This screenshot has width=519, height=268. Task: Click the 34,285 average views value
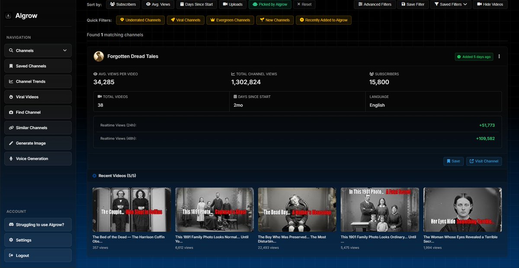pos(104,82)
